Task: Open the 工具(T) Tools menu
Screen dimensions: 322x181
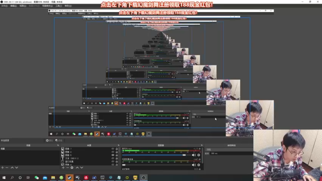Action: pos(58,6)
